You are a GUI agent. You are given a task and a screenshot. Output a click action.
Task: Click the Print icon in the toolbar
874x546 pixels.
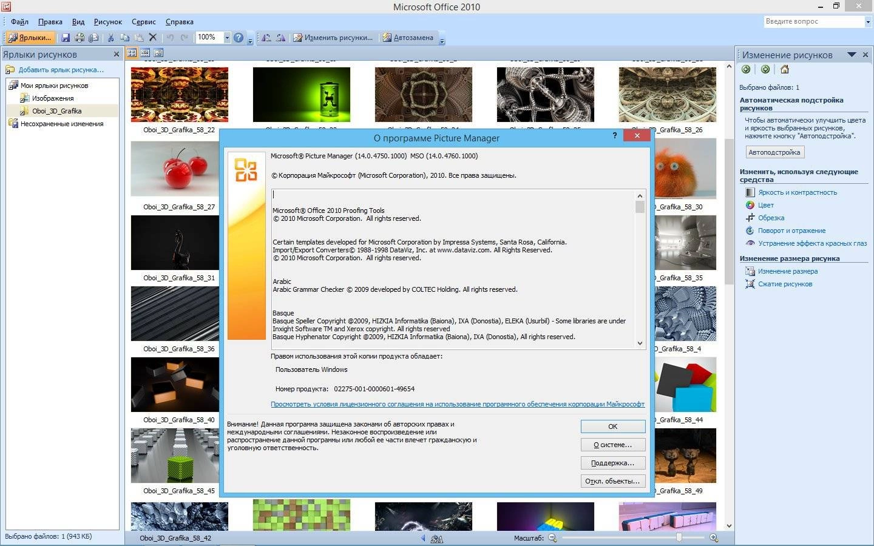click(x=80, y=38)
